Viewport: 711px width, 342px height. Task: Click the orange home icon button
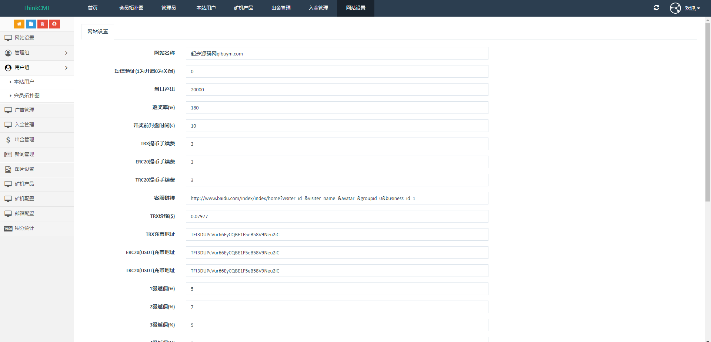19,24
